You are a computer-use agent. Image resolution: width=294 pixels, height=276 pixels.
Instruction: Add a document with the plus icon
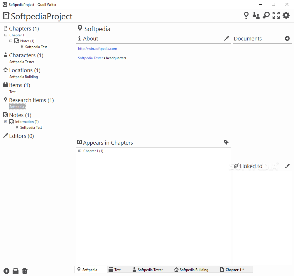(287, 38)
